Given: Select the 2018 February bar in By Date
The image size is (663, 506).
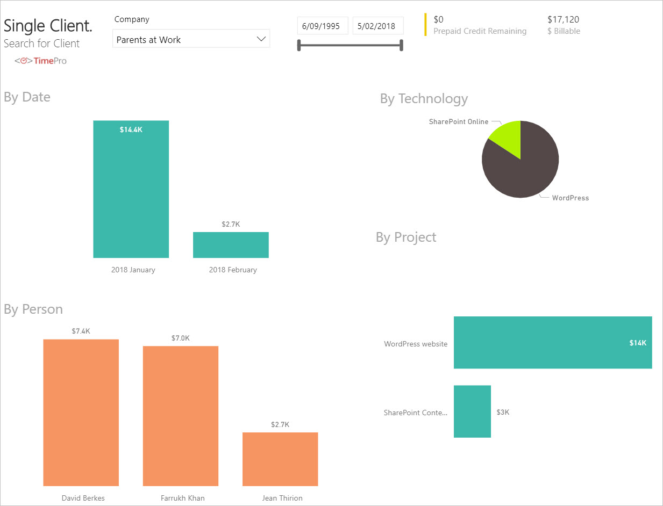Looking at the screenshot, I should click(231, 244).
